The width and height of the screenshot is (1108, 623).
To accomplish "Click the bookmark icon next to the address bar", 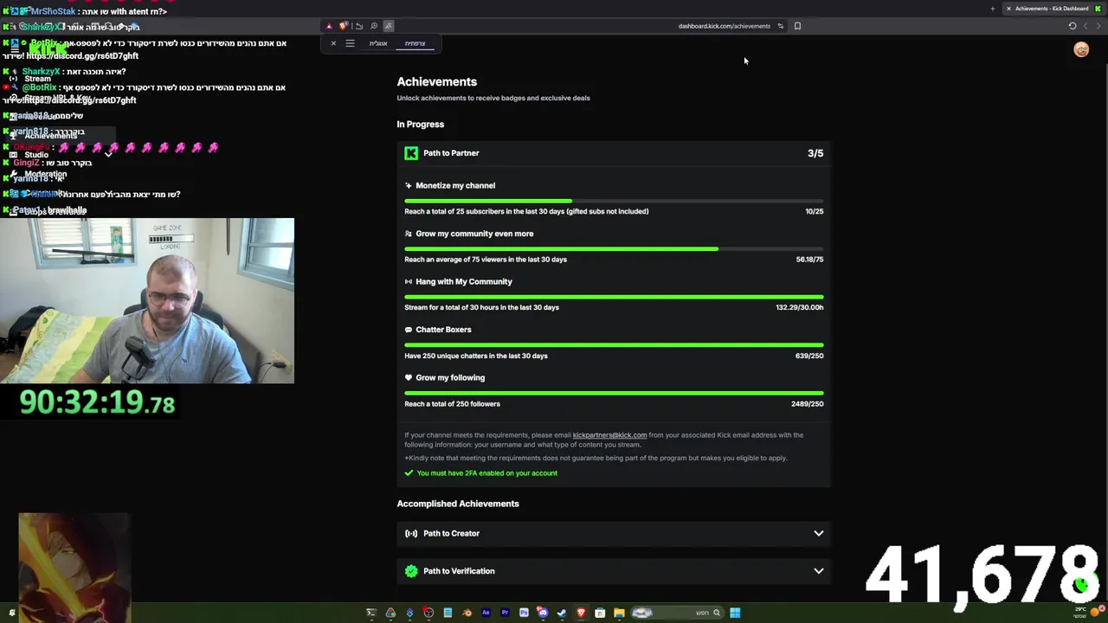I will 797,26.
